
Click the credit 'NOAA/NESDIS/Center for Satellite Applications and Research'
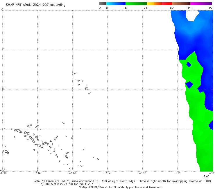120,187
